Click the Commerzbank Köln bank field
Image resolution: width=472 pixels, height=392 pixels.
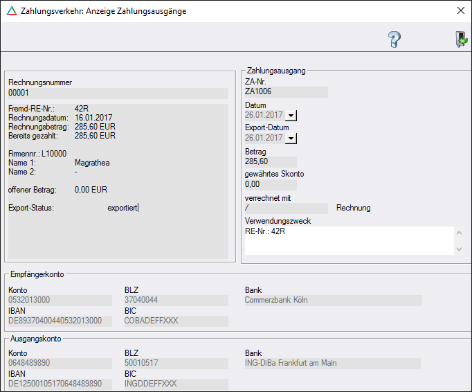coord(332,301)
